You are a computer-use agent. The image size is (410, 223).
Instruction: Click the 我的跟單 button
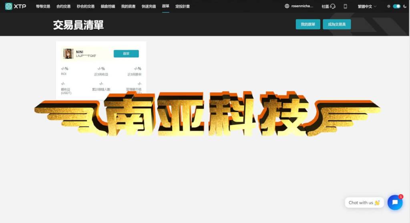308,24
